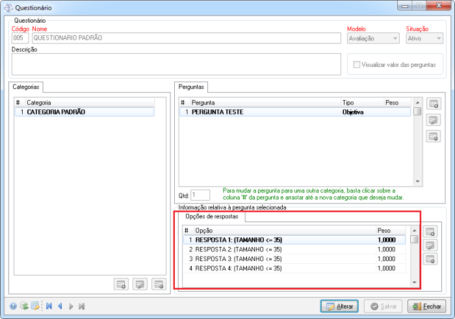Toggle 'Visualizar valor das perguntas' checkbox
Image resolution: width=455 pixels, height=319 pixels.
[x=357, y=65]
